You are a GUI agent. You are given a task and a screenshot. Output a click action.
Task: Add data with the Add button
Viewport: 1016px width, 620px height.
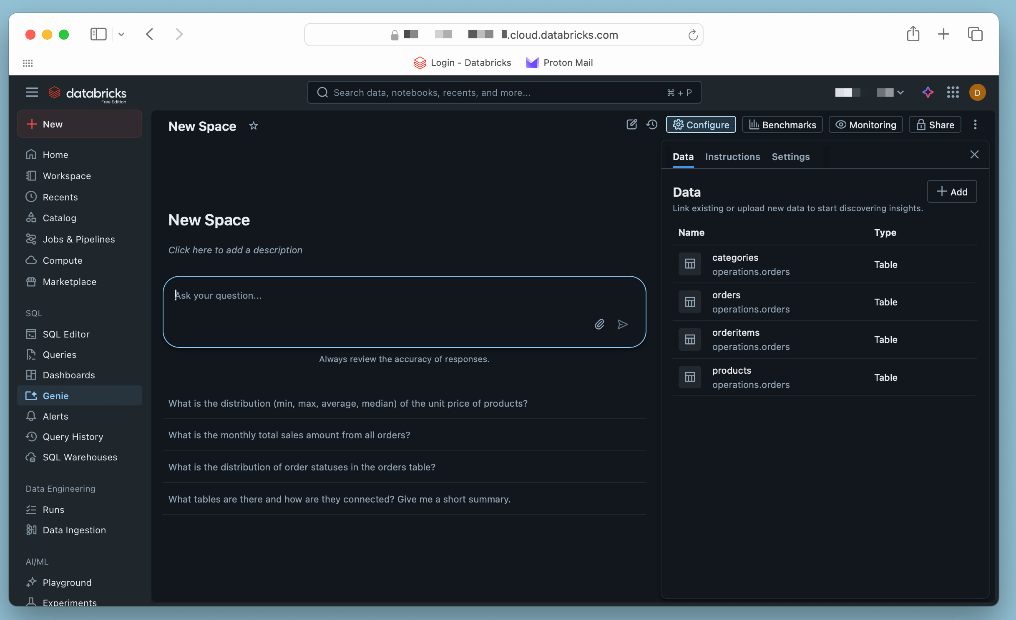coord(952,192)
